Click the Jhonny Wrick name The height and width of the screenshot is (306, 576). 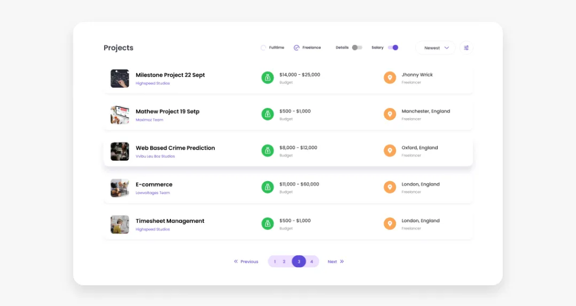(417, 75)
